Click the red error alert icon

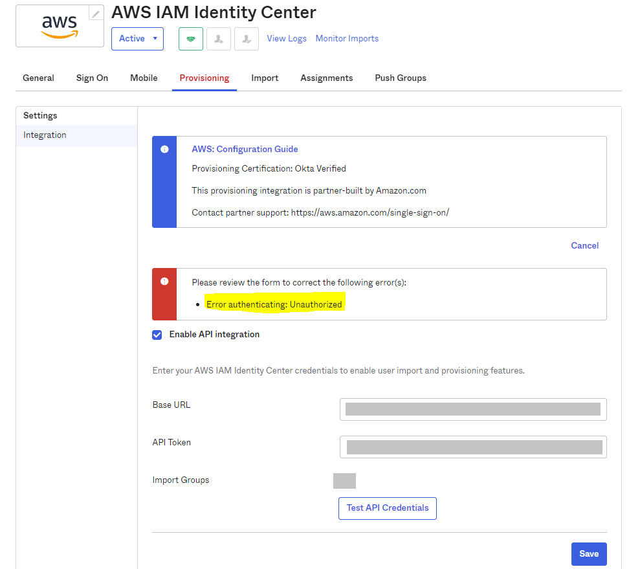[164, 282]
